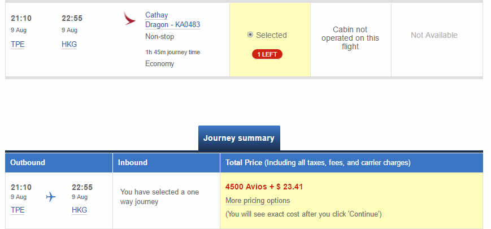Select the Economy fare radio button

click(250, 35)
